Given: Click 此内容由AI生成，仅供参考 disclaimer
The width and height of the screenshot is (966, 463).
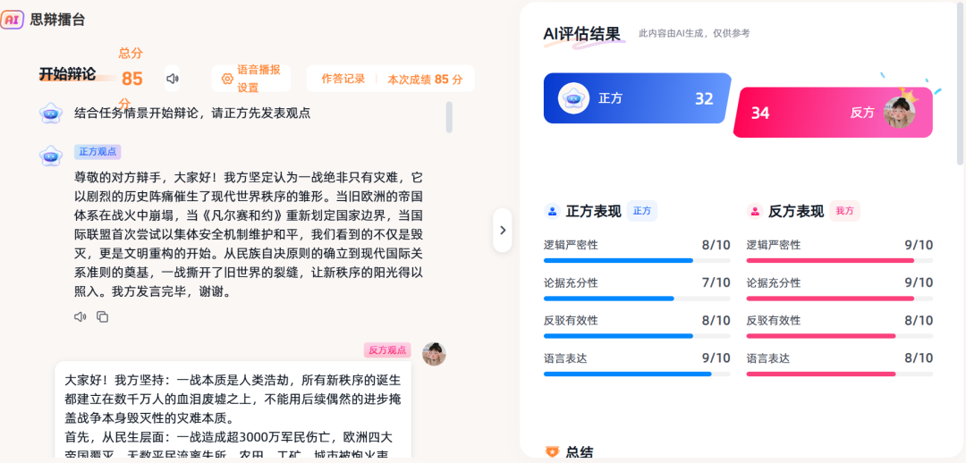Looking at the screenshot, I should [x=694, y=33].
